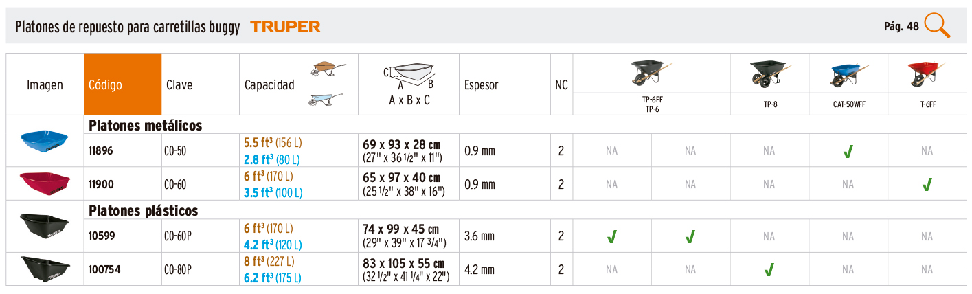The width and height of the screenshot is (972, 294).
Task: Click the orange magnifying glass search icon
Action: [x=938, y=25]
